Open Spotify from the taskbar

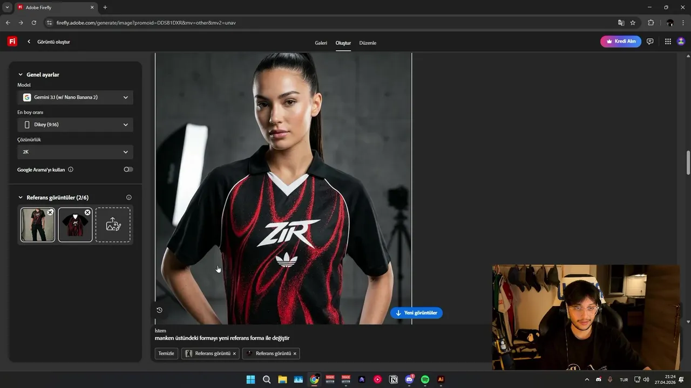[x=425, y=379]
